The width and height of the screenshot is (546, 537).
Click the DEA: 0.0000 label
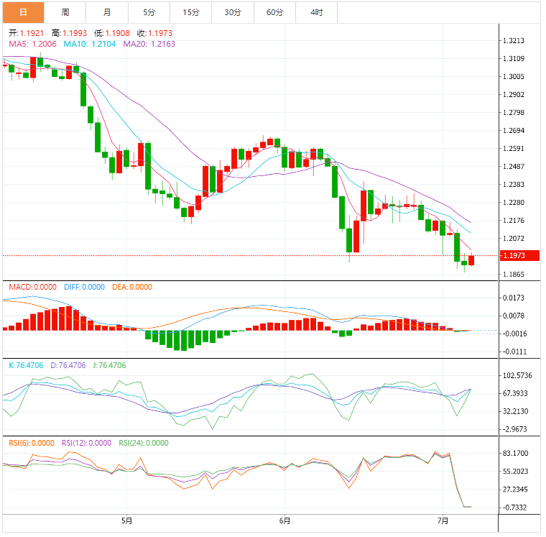coord(132,287)
